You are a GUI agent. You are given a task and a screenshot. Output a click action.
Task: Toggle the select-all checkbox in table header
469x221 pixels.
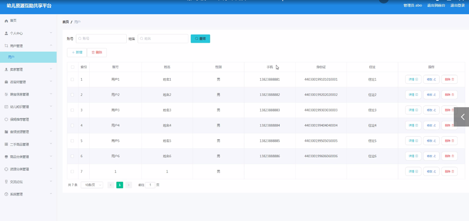click(73, 67)
